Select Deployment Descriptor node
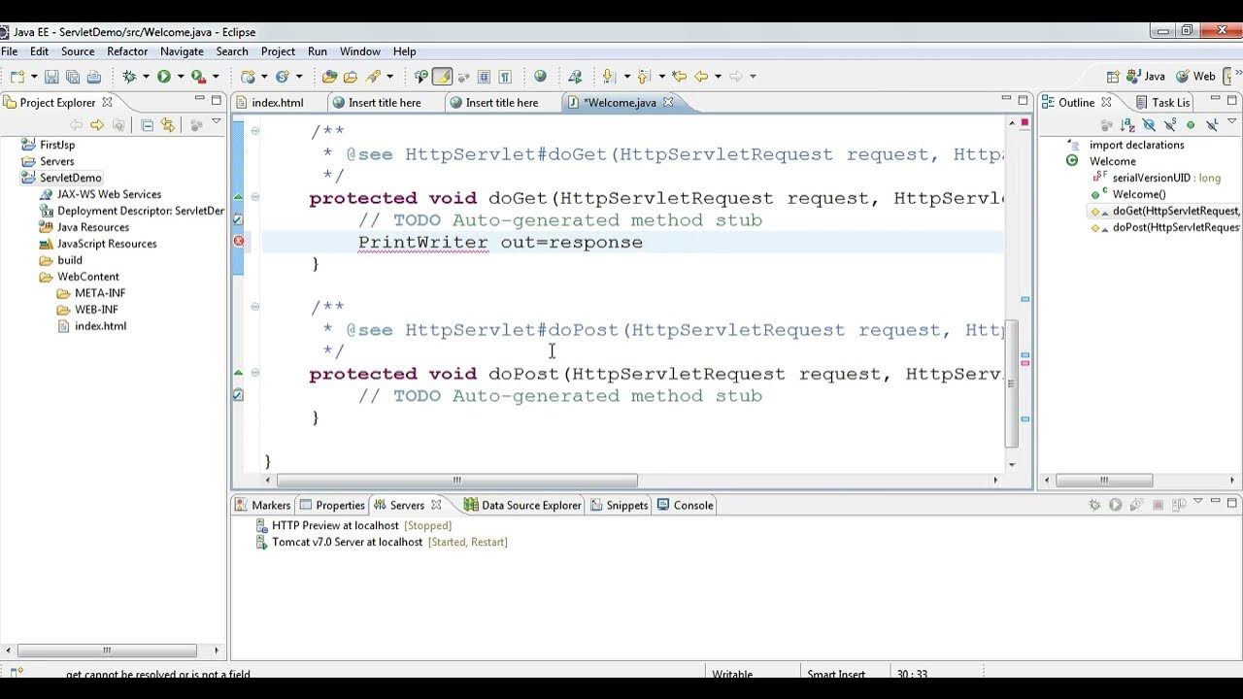Image resolution: width=1243 pixels, height=699 pixels. tap(141, 211)
